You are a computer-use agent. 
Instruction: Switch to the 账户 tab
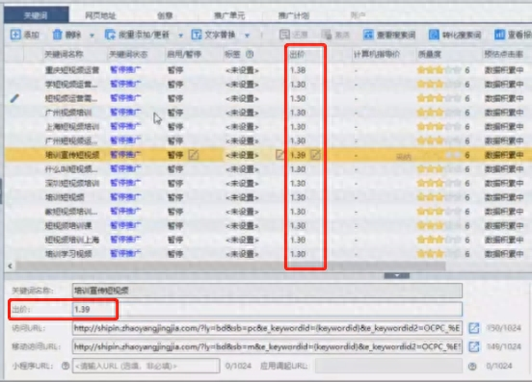(358, 15)
